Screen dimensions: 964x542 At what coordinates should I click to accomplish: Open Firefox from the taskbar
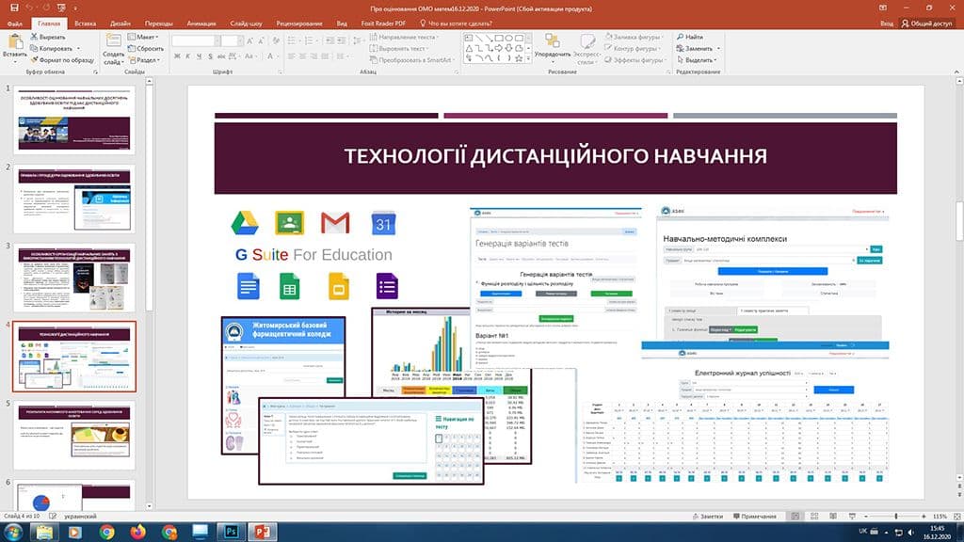pos(138,532)
